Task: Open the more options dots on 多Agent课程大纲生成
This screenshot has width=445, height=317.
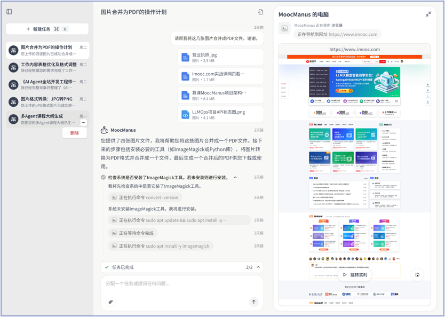Action: click(83, 123)
